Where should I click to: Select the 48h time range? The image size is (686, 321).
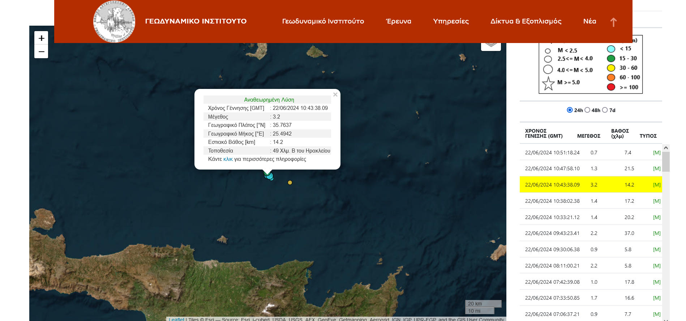[587, 110]
